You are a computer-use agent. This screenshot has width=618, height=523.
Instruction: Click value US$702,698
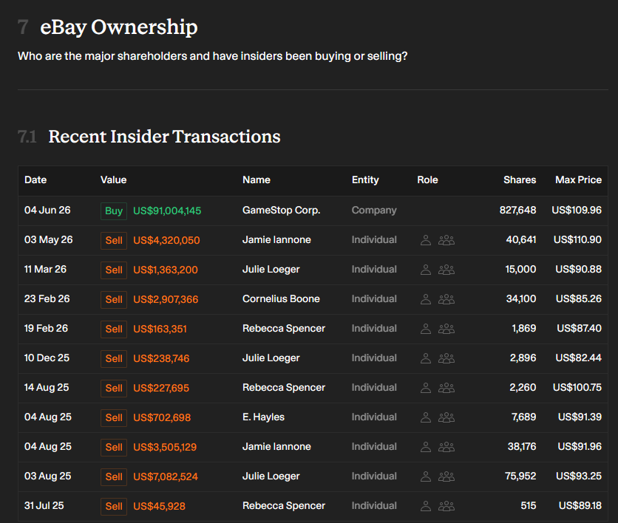click(162, 418)
